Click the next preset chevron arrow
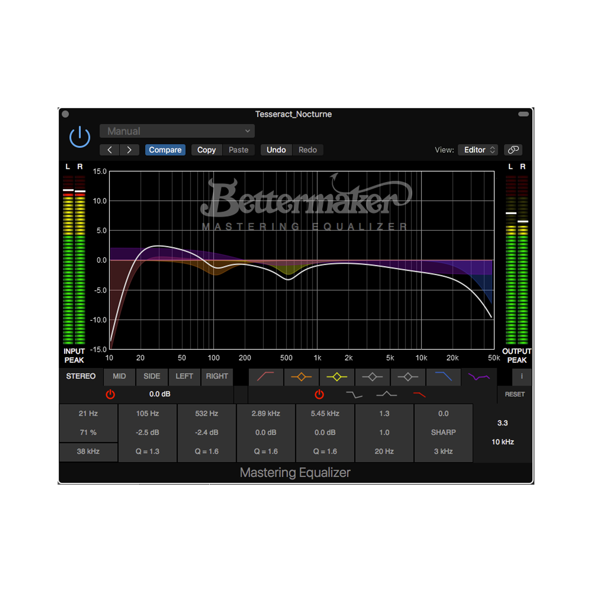 (x=129, y=150)
